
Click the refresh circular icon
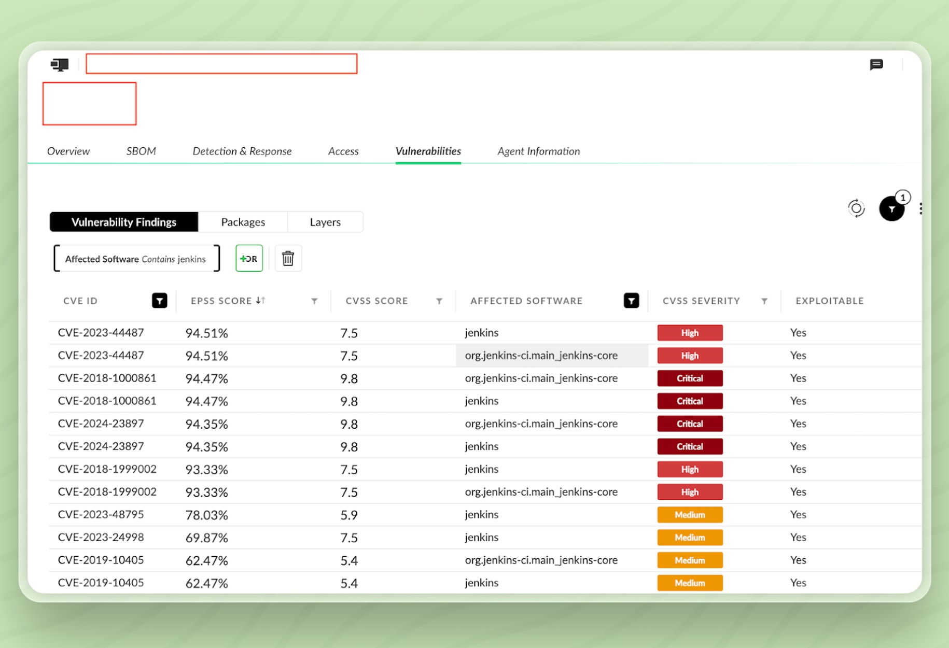(856, 208)
